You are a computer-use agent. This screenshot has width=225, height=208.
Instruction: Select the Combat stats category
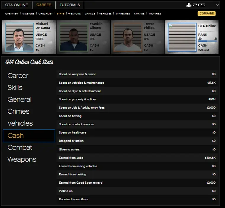coord(20,147)
